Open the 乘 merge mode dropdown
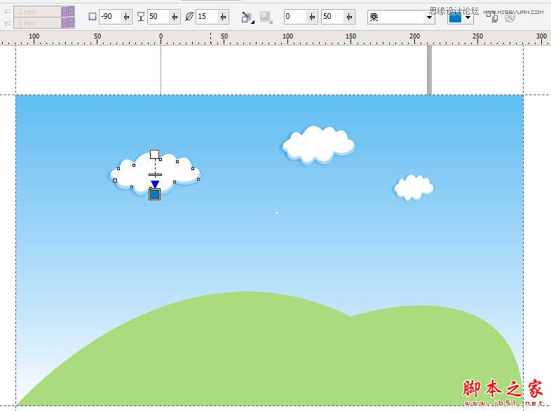Image resolution: width=551 pixels, height=411 pixels. [x=430, y=17]
